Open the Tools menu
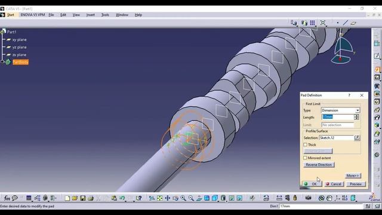 tap(105, 15)
